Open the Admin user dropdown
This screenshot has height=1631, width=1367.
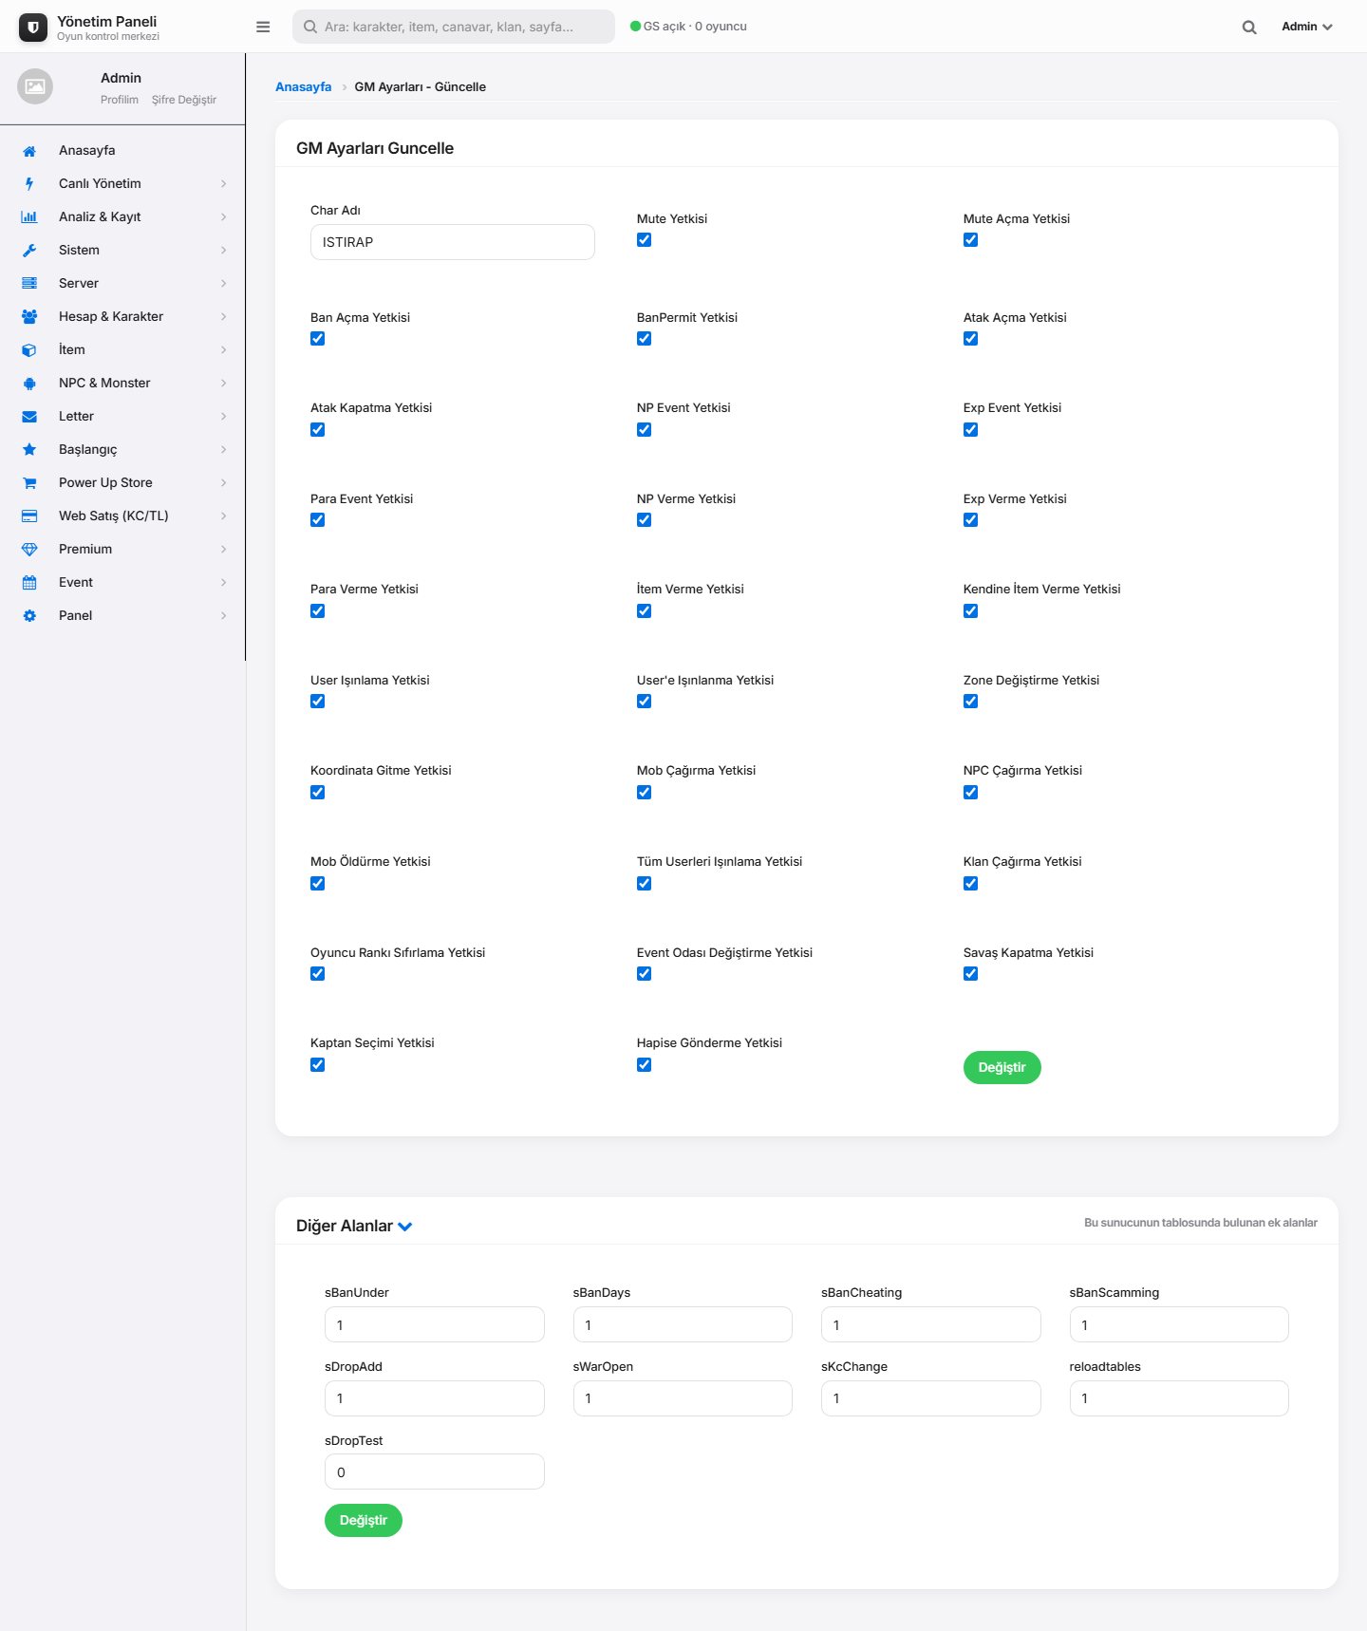tap(1307, 27)
